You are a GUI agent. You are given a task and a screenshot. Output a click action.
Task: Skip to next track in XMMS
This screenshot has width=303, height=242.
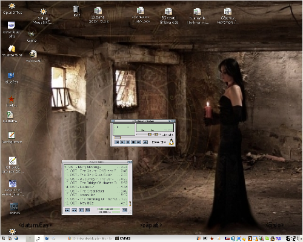tap(139, 142)
